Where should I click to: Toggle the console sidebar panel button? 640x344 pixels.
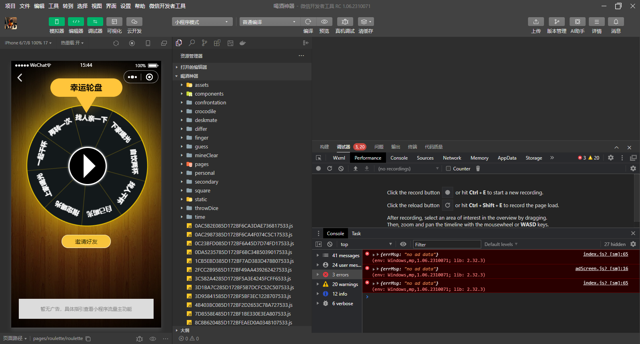[x=318, y=244]
